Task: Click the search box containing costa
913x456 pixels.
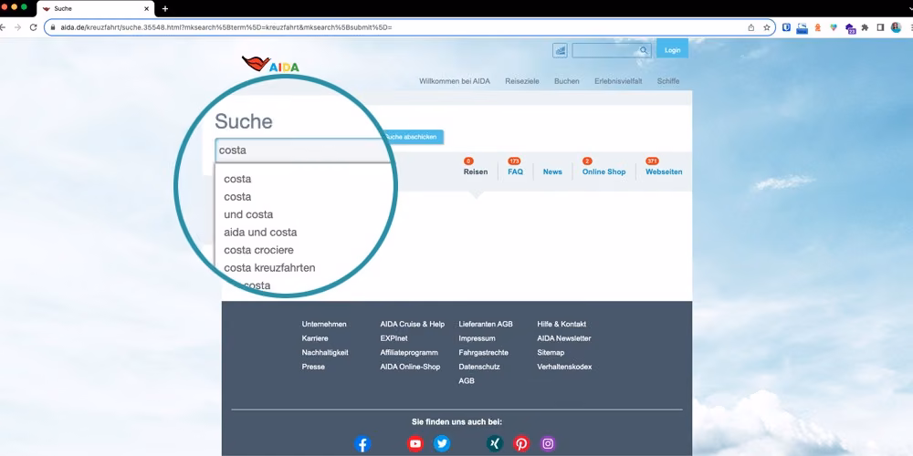Action: pyautogui.click(x=303, y=150)
